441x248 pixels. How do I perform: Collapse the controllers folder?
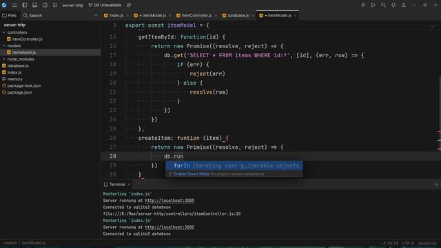4,32
